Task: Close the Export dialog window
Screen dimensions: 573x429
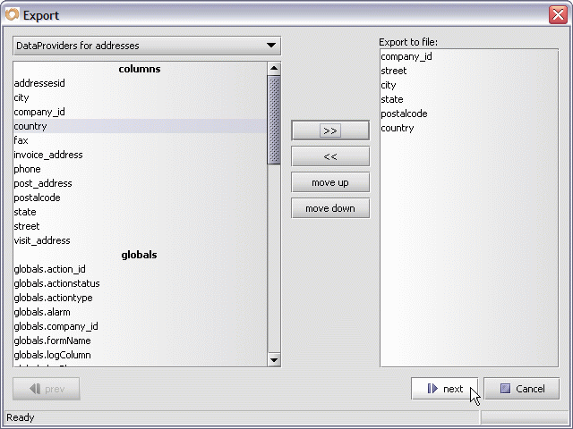Action: pyautogui.click(x=557, y=14)
